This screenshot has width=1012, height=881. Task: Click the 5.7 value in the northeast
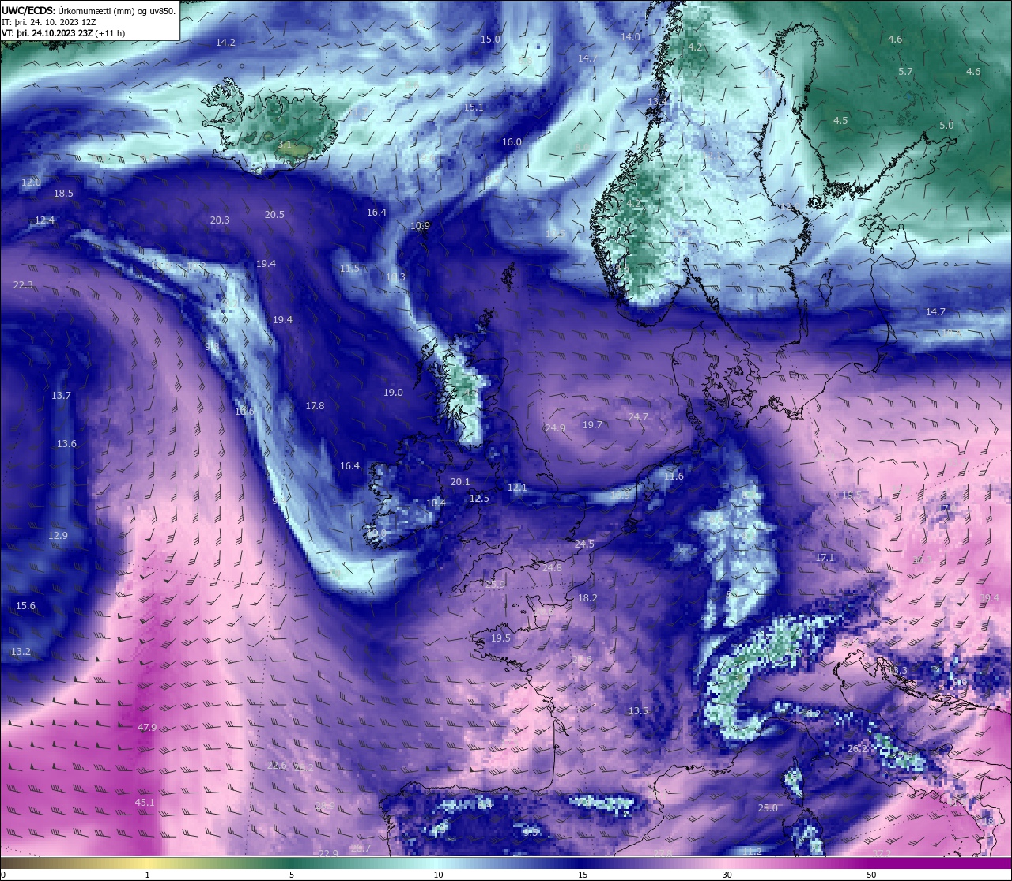[x=905, y=72]
